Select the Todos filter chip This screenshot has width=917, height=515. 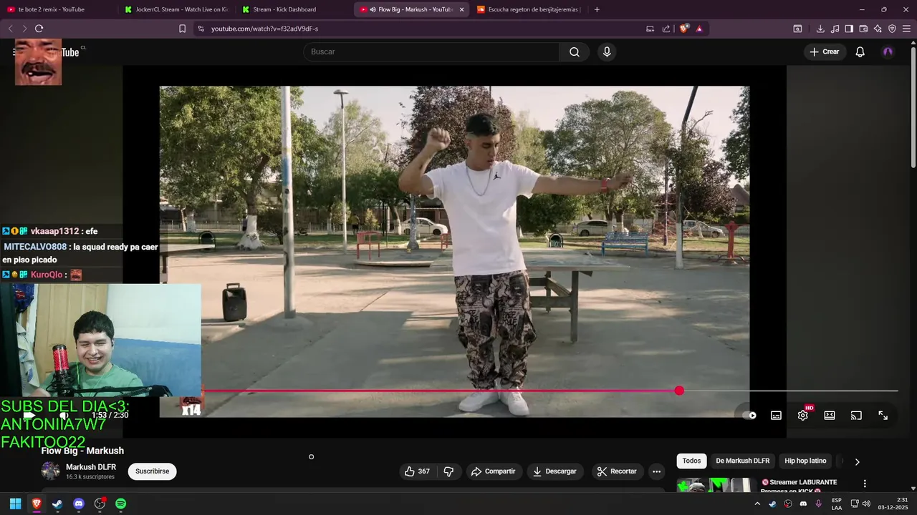[691, 461]
